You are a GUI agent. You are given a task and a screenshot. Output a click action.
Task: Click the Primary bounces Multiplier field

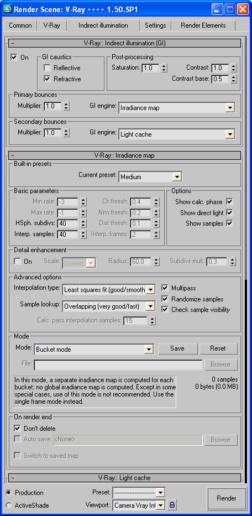tap(53, 106)
